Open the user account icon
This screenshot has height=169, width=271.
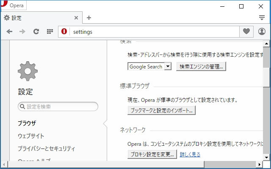(x=262, y=32)
